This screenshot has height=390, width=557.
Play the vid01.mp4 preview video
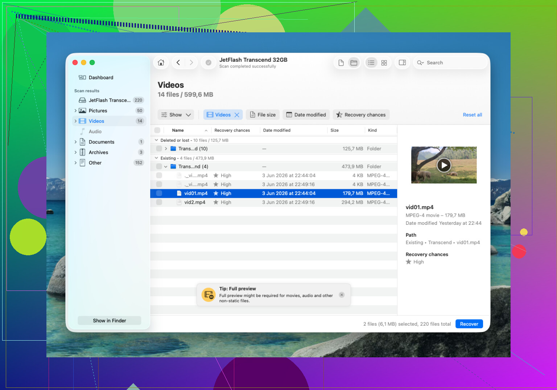444,165
